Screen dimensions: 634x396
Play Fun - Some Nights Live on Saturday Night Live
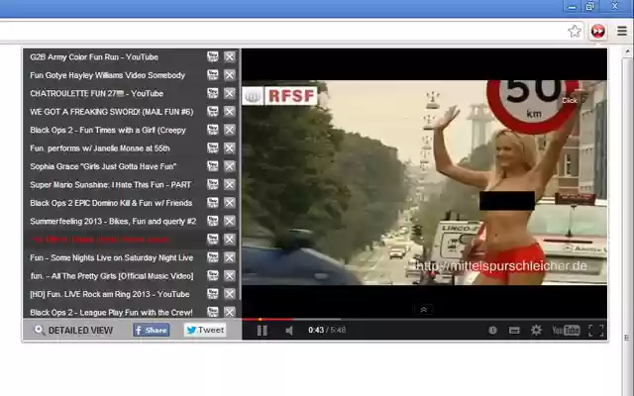[x=112, y=257]
